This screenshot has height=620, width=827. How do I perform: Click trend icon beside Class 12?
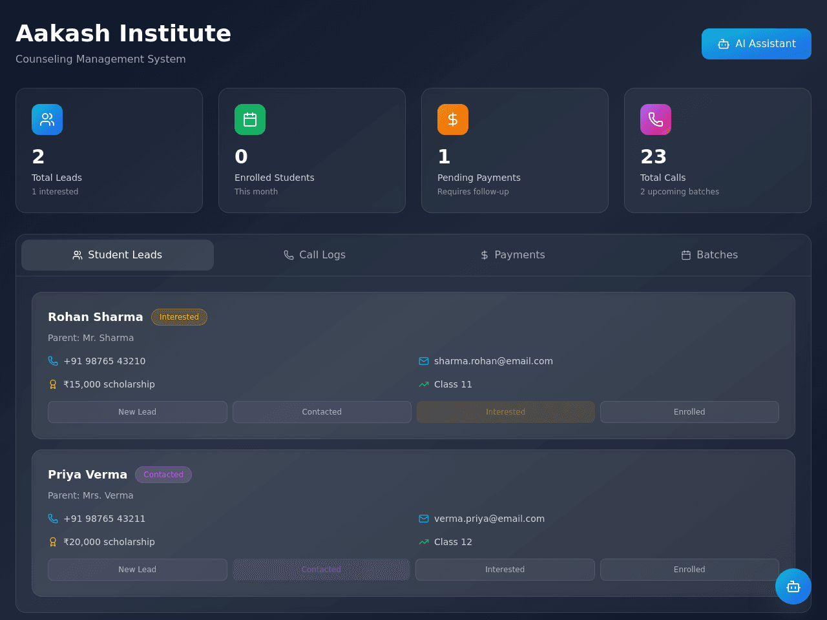[x=424, y=542]
